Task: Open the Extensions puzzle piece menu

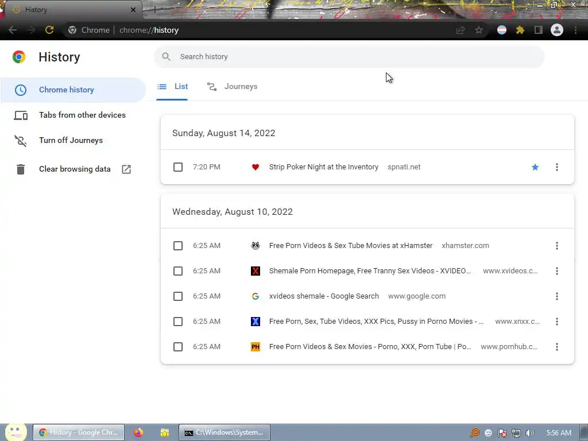Action: coord(520,30)
